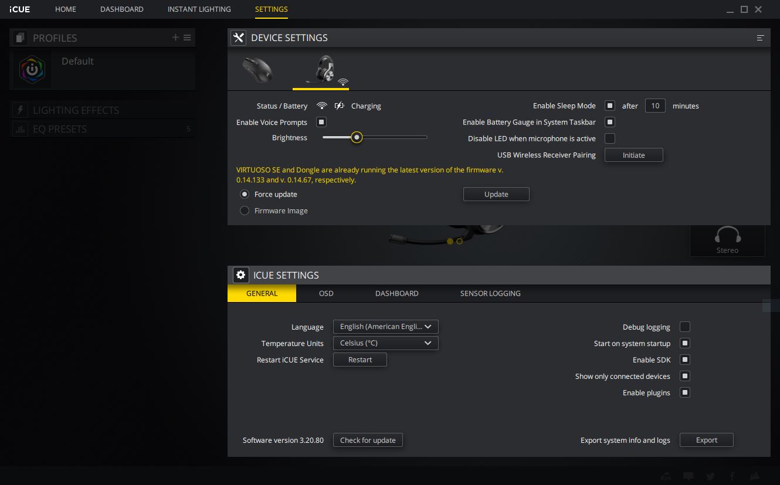Toggle Battery Gauge in System Taskbar checkbox
Screen dimensions: 780x485
610,122
